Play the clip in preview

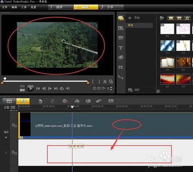(30, 88)
